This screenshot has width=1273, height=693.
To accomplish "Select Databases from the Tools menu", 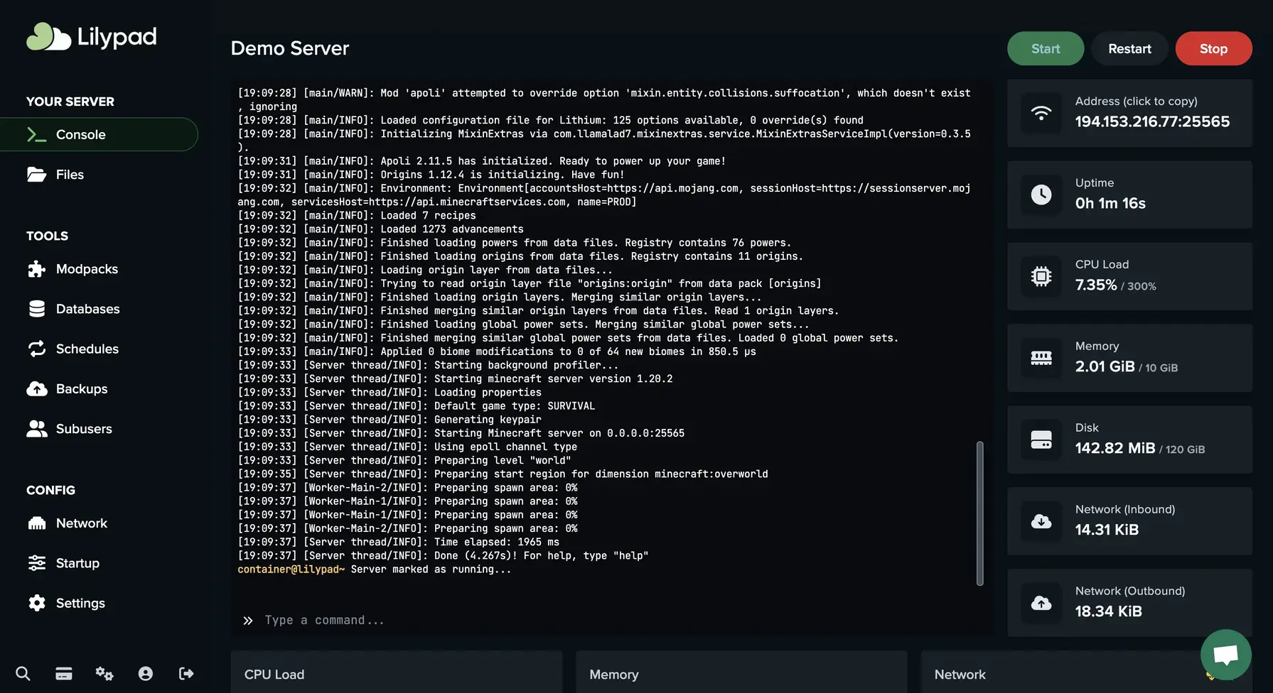I will pyautogui.click(x=87, y=309).
